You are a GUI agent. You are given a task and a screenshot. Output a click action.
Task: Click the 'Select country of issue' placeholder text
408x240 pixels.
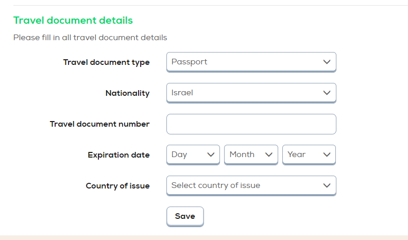click(215, 185)
